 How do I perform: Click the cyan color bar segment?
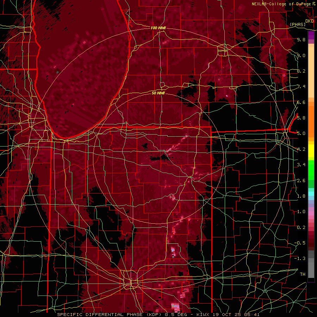pos(311,193)
